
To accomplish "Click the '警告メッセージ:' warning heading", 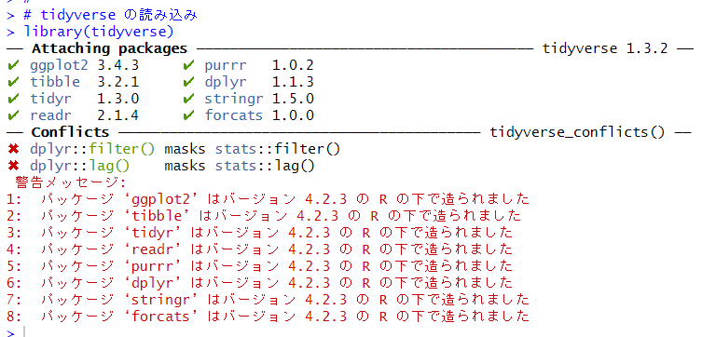I will (71, 182).
